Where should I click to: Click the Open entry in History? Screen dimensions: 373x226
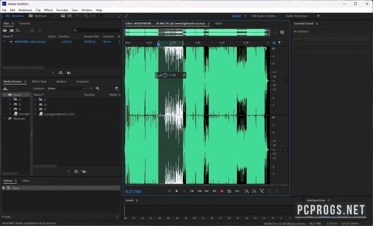click(61, 188)
